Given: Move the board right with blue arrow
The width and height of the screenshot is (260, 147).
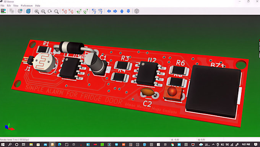Looking at the screenshot, I should click(x=115, y=11).
